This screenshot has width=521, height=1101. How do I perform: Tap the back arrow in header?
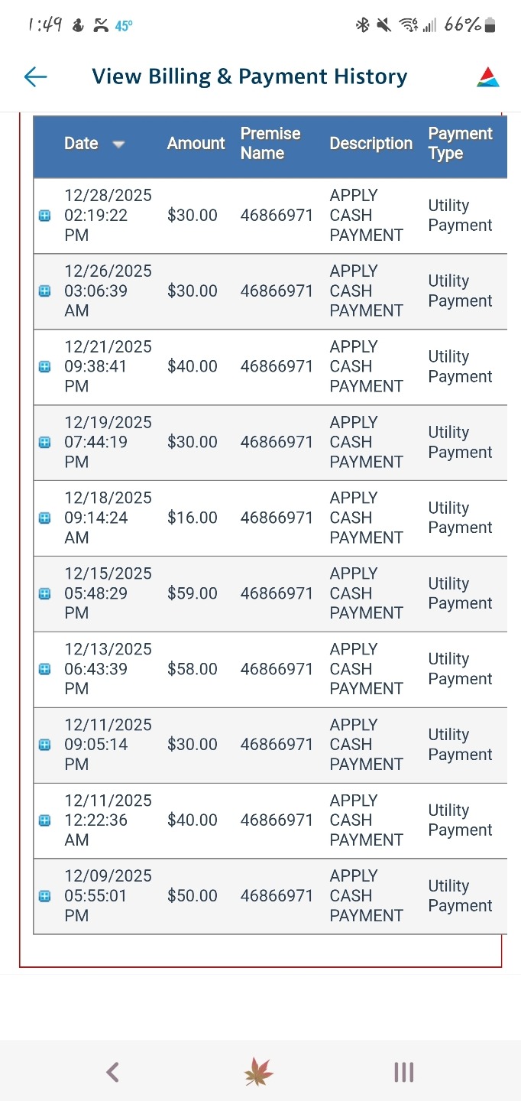click(36, 76)
